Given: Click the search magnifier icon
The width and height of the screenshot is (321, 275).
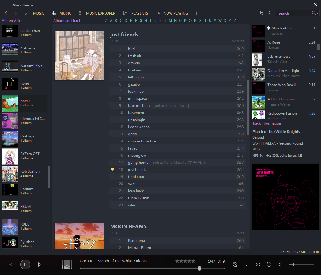Looking at the screenshot, I should [314, 13].
